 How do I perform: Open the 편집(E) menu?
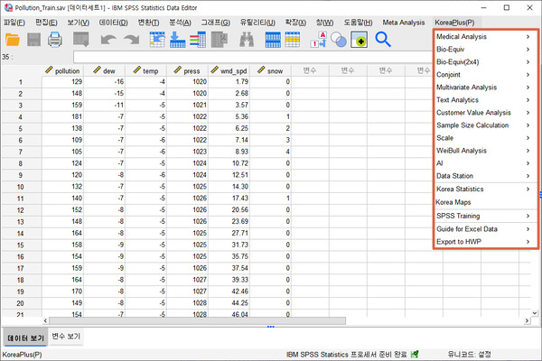[46, 23]
